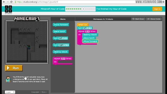Image resolution: width=167 pixels, height=94 pixels.
Task: Click the Minecraft Hour of Code title
Action: pos(52,9)
